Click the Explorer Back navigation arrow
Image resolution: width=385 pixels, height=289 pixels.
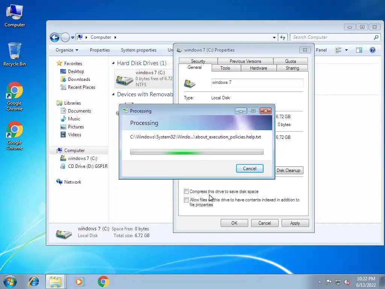coord(55,37)
